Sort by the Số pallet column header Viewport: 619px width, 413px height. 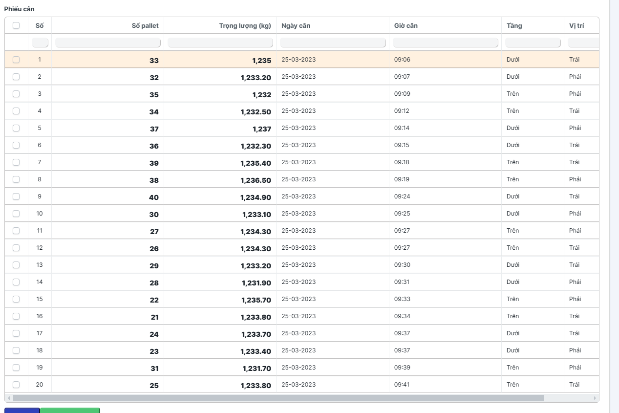click(145, 26)
